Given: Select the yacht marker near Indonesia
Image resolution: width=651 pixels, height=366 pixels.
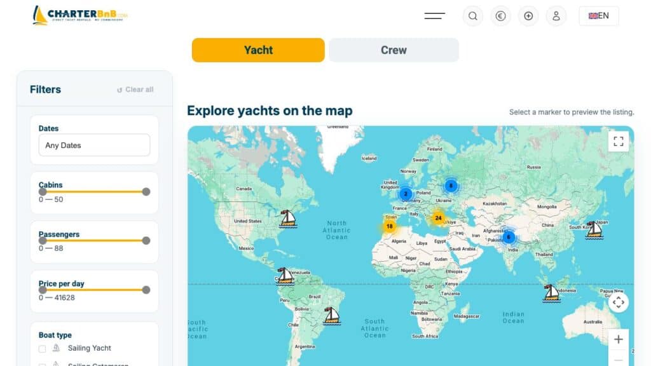Looking at the screenshot, I should (x=551, y=294).
